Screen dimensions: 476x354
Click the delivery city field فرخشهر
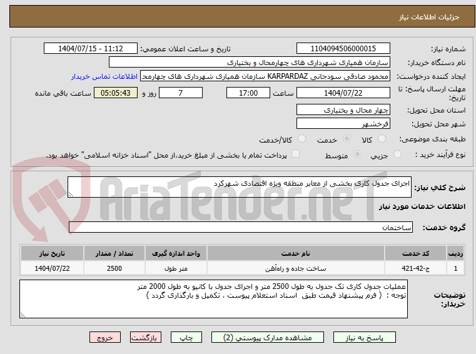343,124
